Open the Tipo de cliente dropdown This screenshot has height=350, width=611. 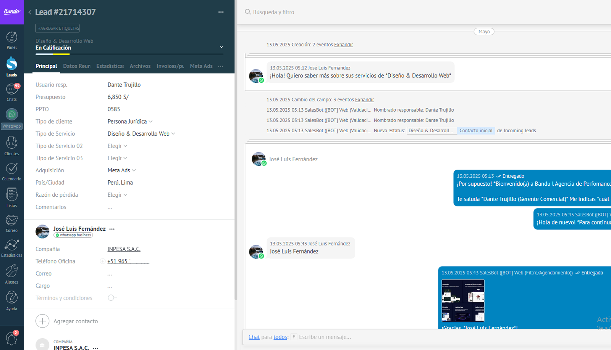click(x=130, y=121)
